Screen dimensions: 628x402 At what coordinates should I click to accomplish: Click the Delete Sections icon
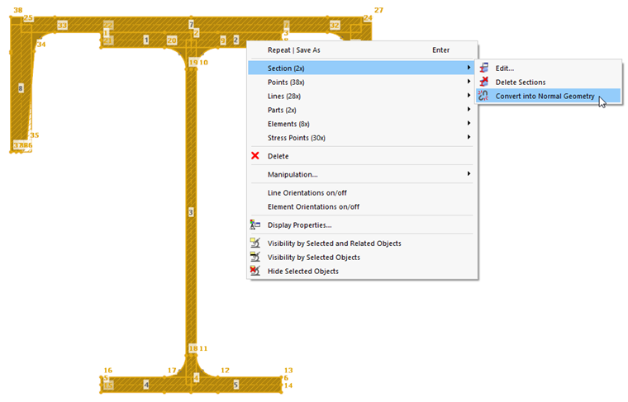(x=484, y=82)
